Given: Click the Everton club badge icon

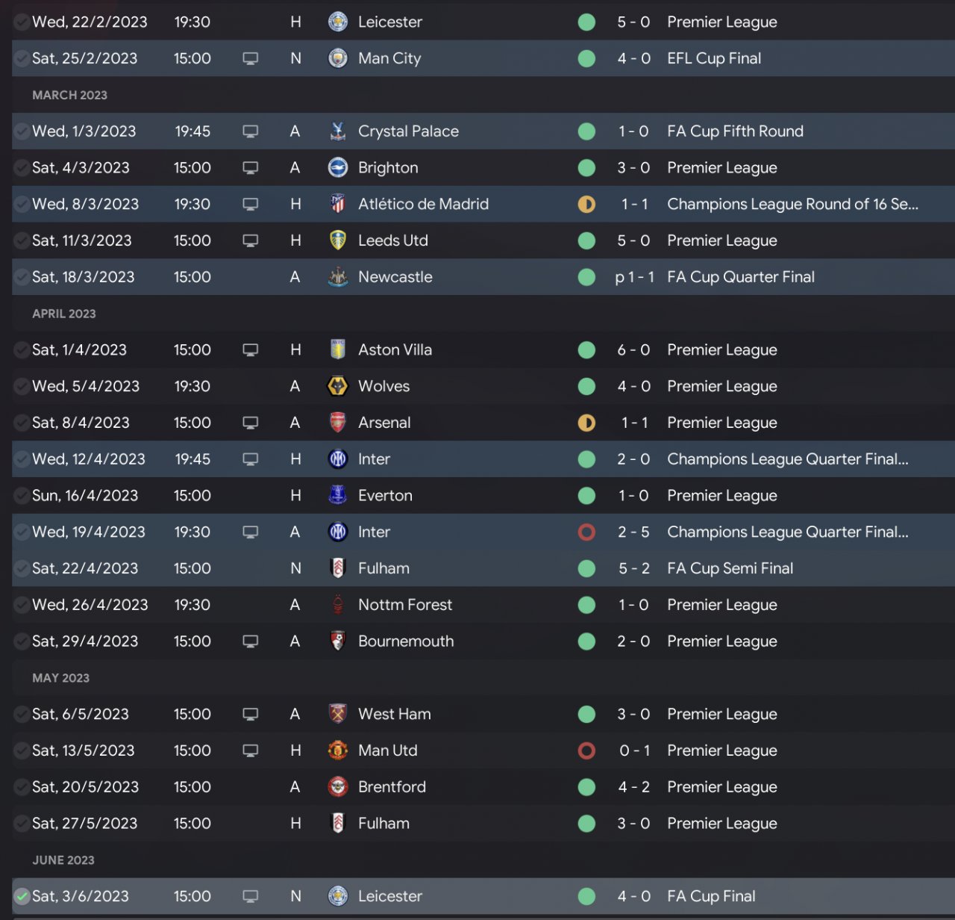Looking at the screenshot, I should coord(338,495).
